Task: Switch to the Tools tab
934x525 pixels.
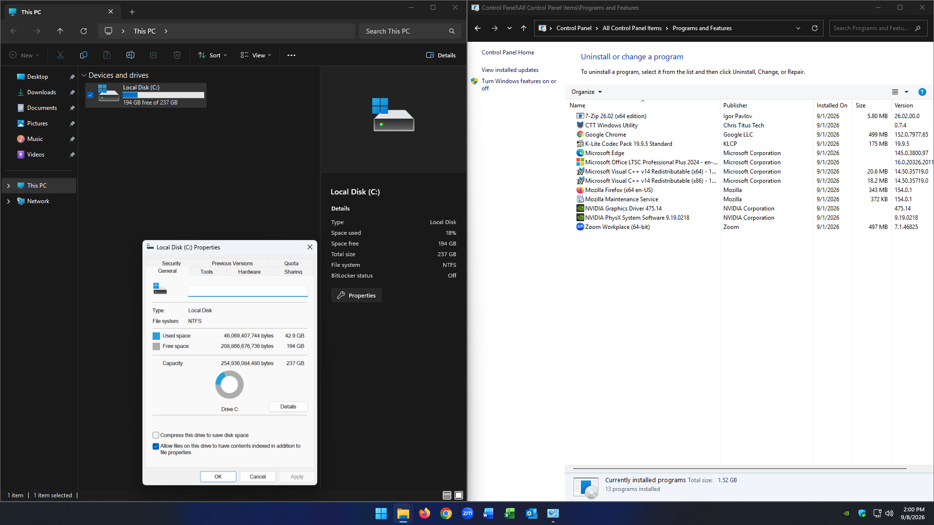Action: pyautogui.click(x=207, y=272)
